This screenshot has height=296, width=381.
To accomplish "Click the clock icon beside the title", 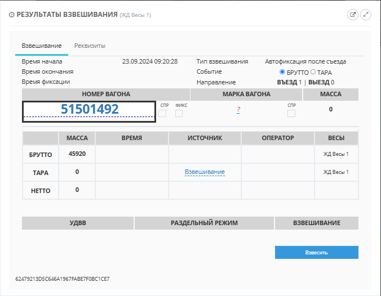I will [12, 15].
